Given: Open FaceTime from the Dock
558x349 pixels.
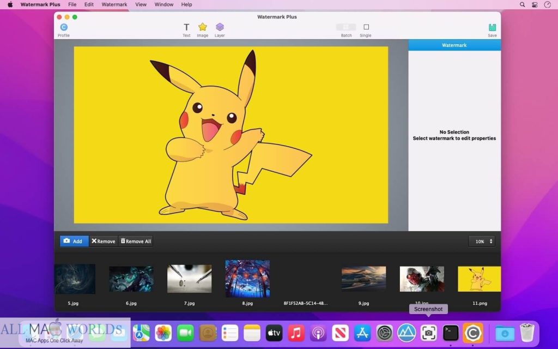Looking at the screenshot, I should click(x=185, y=333).
